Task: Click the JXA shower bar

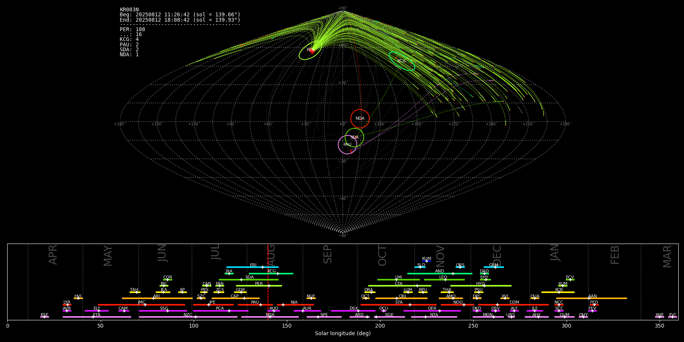Action: [229, 274]
